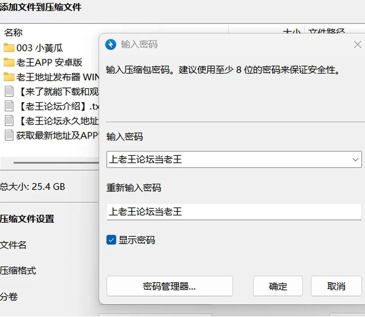Click the 【老王论坛永久地址 file icon
The width and height of the screenshot is (365, 317).
pyautogui.click(x=9, y=120)
